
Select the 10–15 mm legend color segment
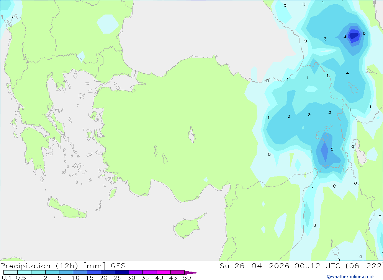[80, 272]
